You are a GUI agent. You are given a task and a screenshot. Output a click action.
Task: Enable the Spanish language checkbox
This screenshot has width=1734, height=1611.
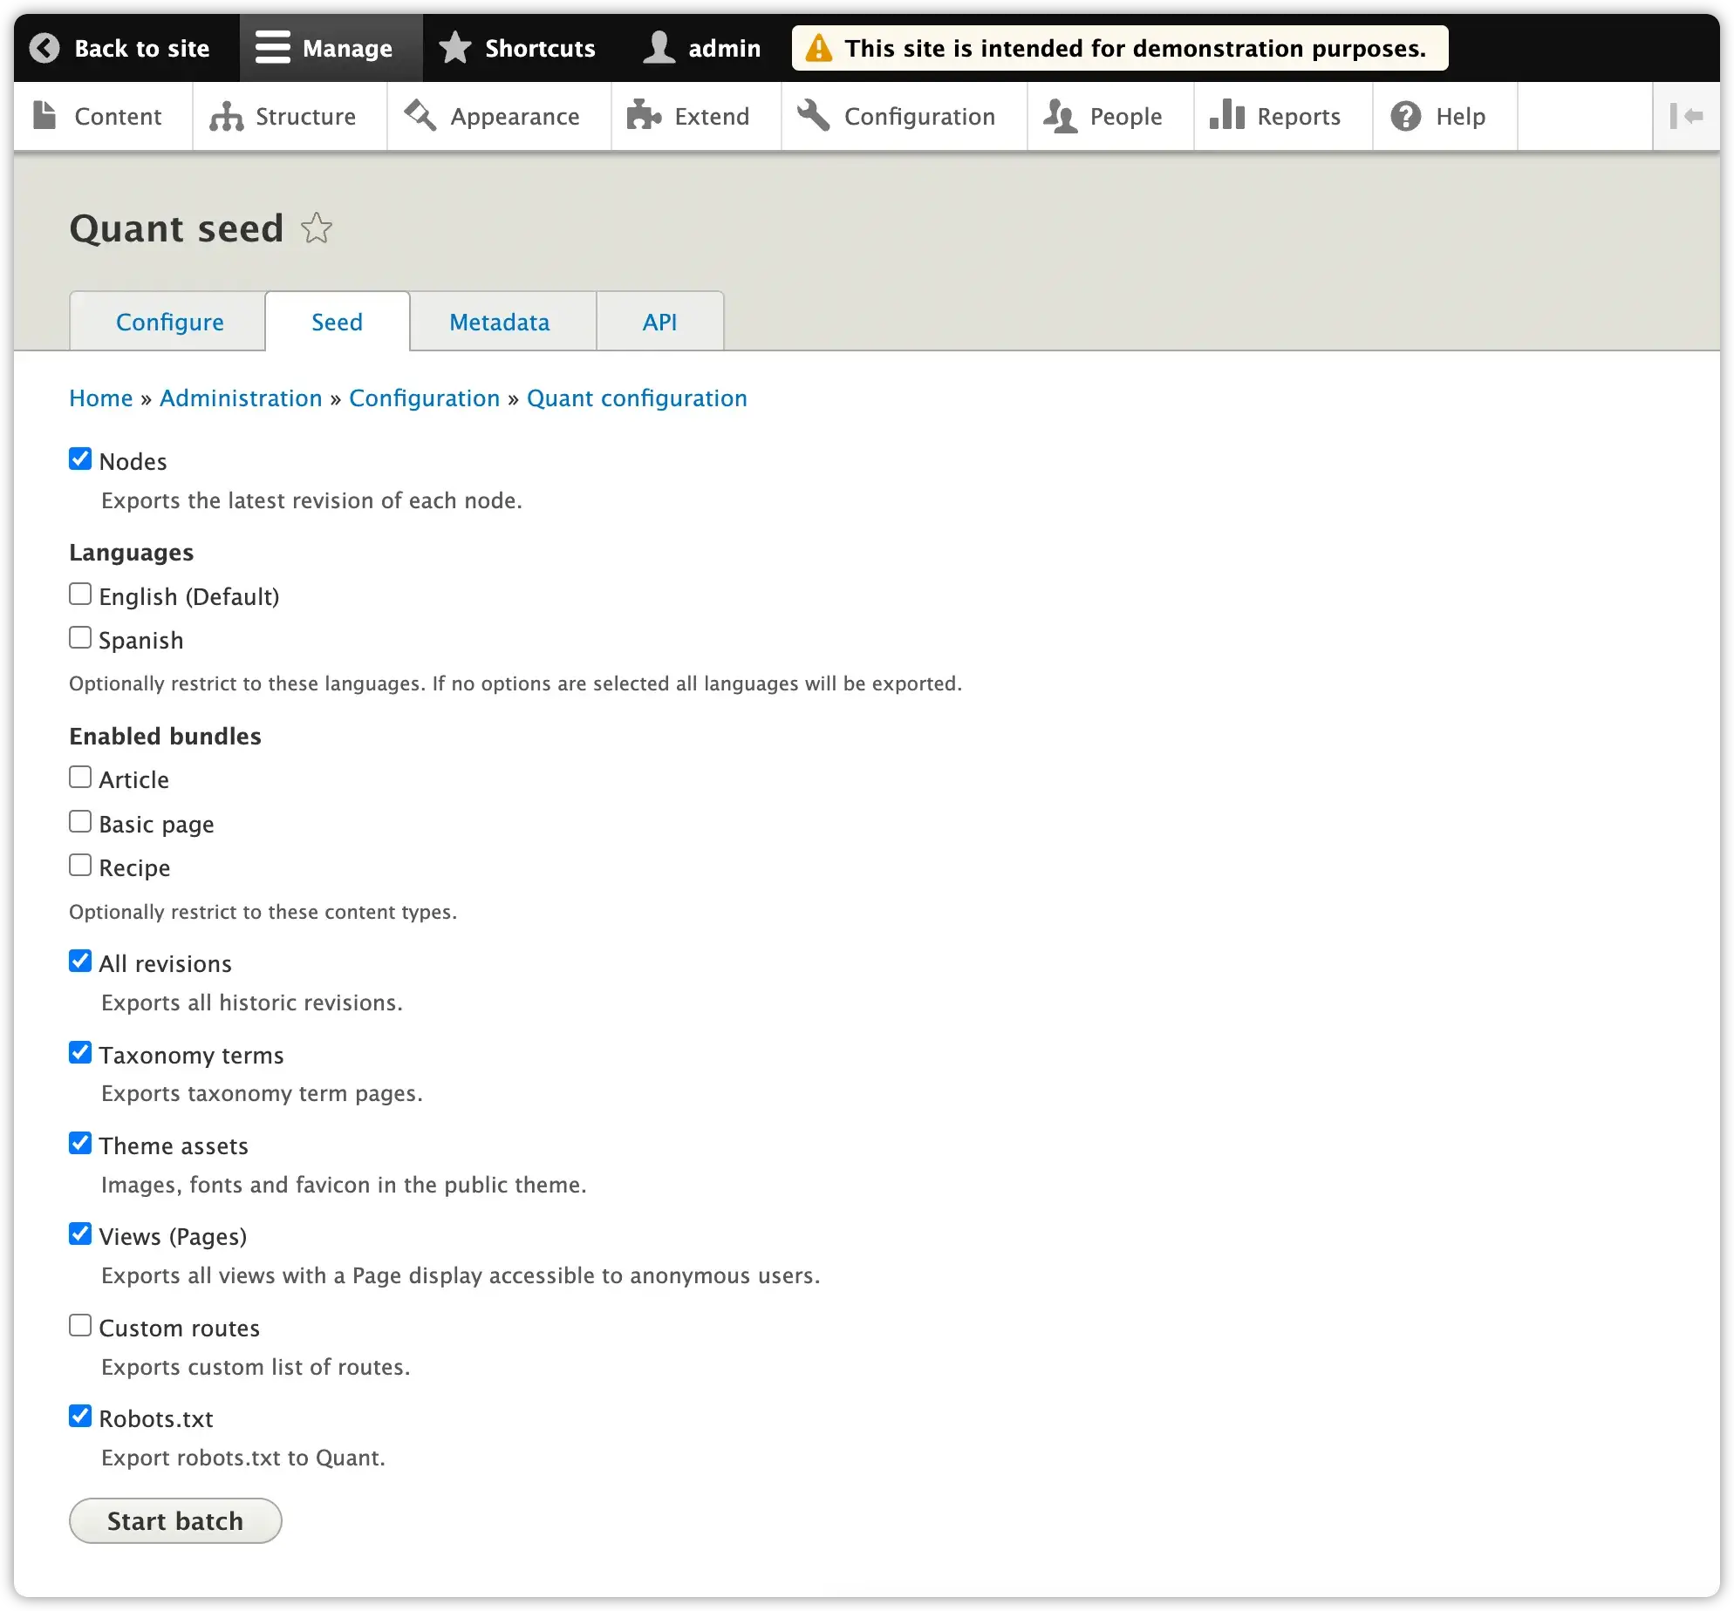click(x=80, y=637)
